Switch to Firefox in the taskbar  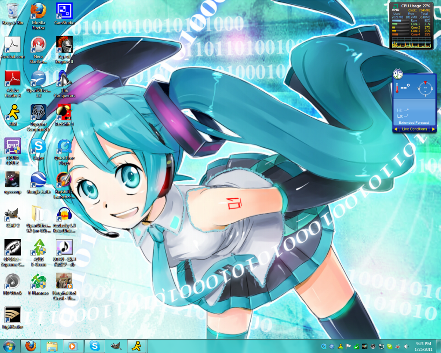point(31,346)
